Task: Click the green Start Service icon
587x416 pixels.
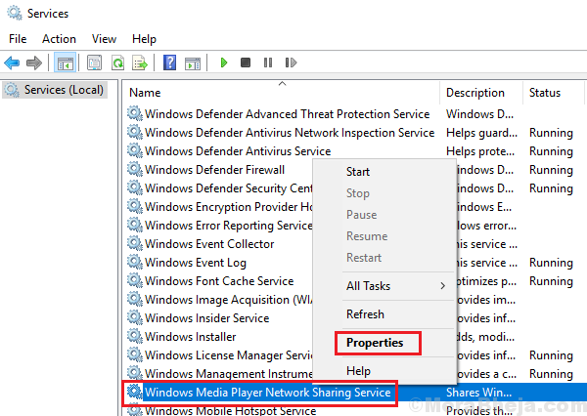Action: tap(224, 62)
